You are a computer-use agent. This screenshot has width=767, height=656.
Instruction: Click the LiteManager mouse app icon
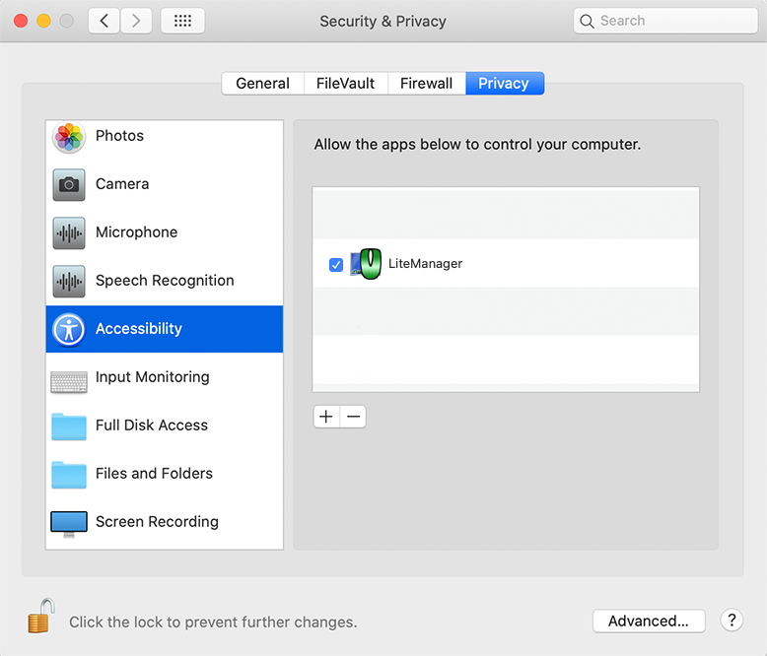click(366, 264)
